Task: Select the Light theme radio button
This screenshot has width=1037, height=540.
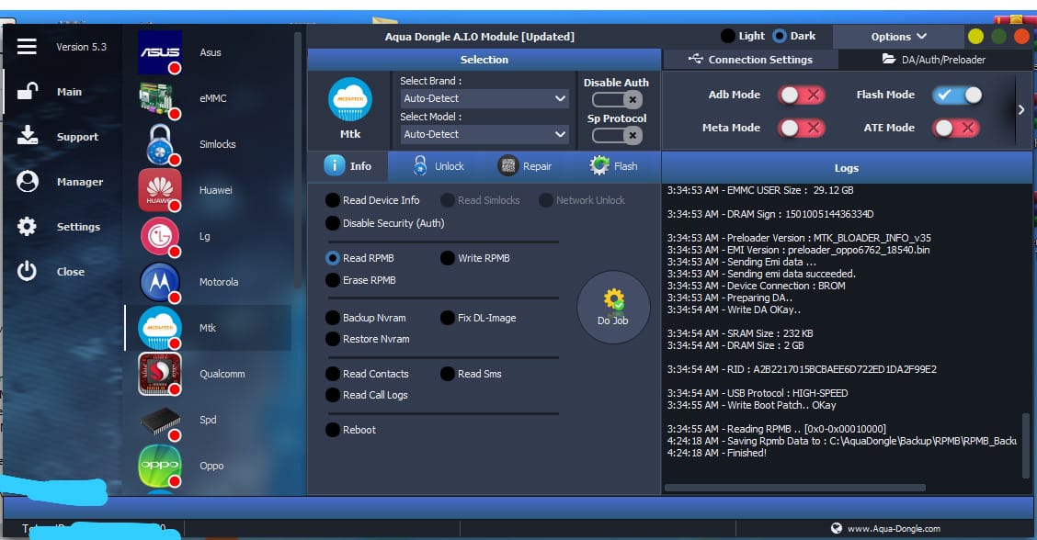Action: [x=727, y=36]
